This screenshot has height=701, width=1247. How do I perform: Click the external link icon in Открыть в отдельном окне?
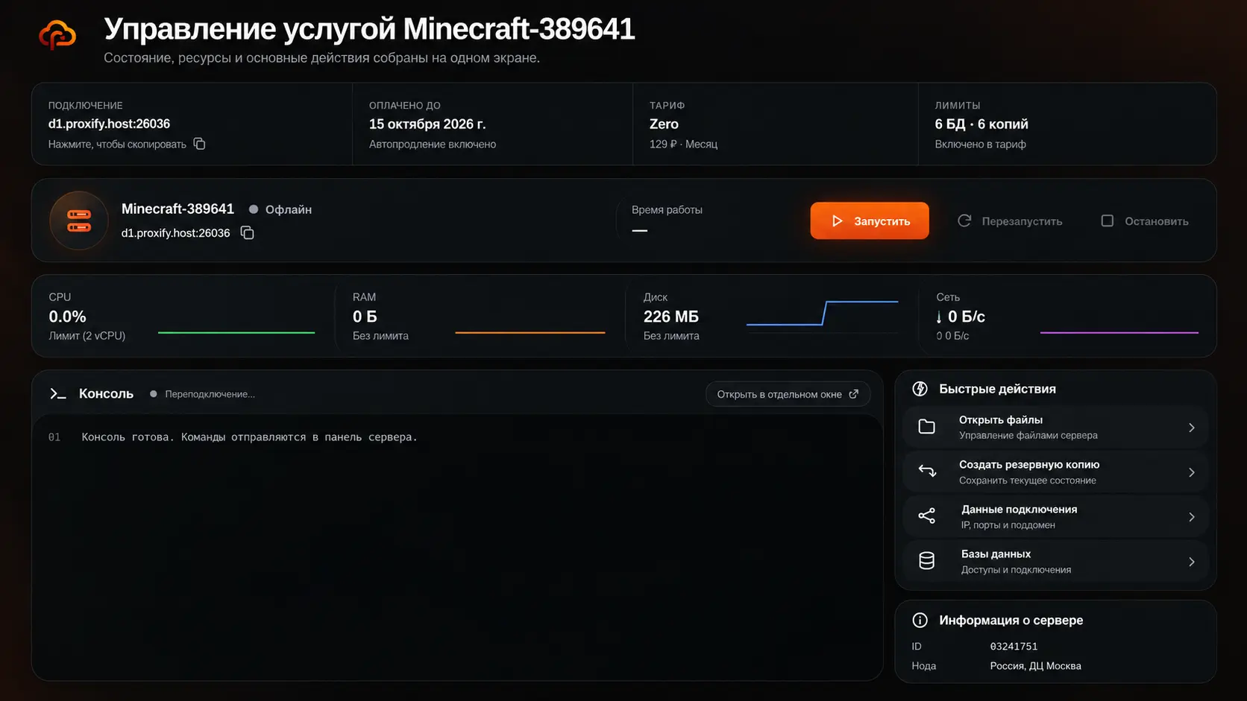(854, 394)
